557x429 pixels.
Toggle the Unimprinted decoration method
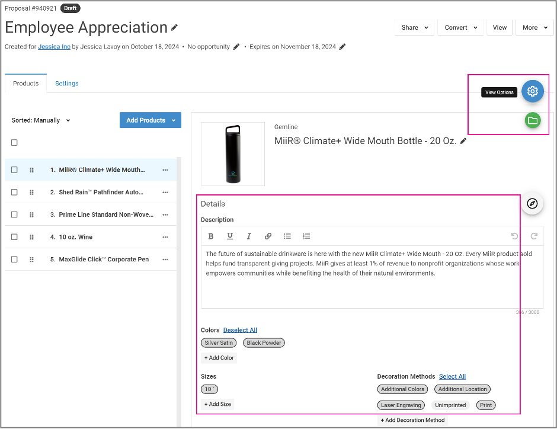(450, 405)
